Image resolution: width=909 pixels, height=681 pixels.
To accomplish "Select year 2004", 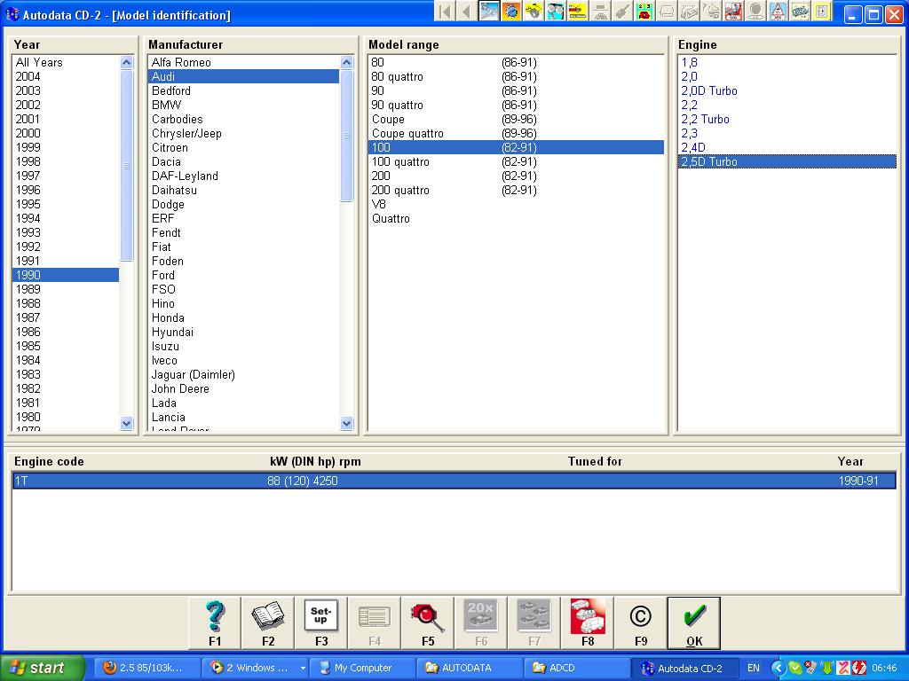I will pos(66,76).
